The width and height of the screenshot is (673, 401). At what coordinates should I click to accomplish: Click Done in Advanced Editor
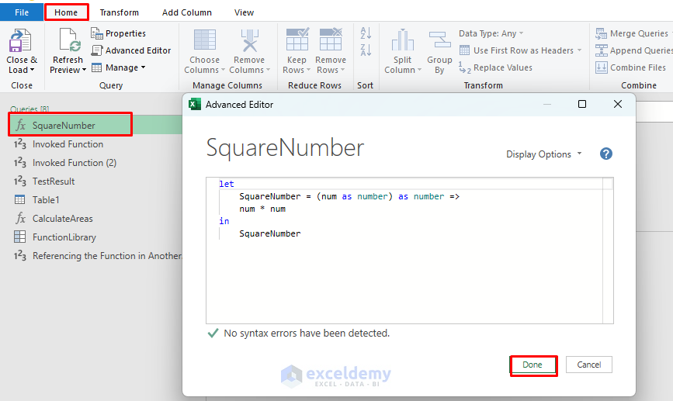[x=533, y=365]
